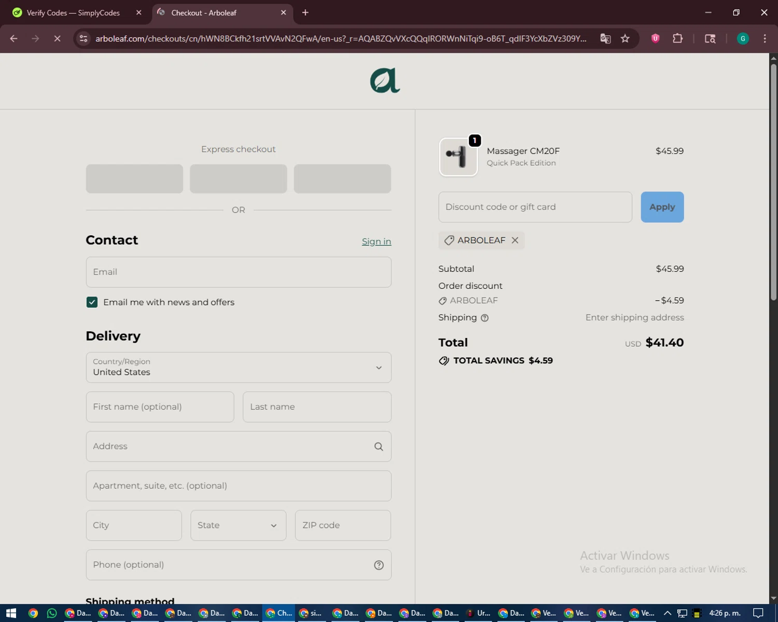This screenshot has width=778, height=622.
Task: Open the browser extensions puzzle icon
Action: pyautogui.click(x=677, y=38)
